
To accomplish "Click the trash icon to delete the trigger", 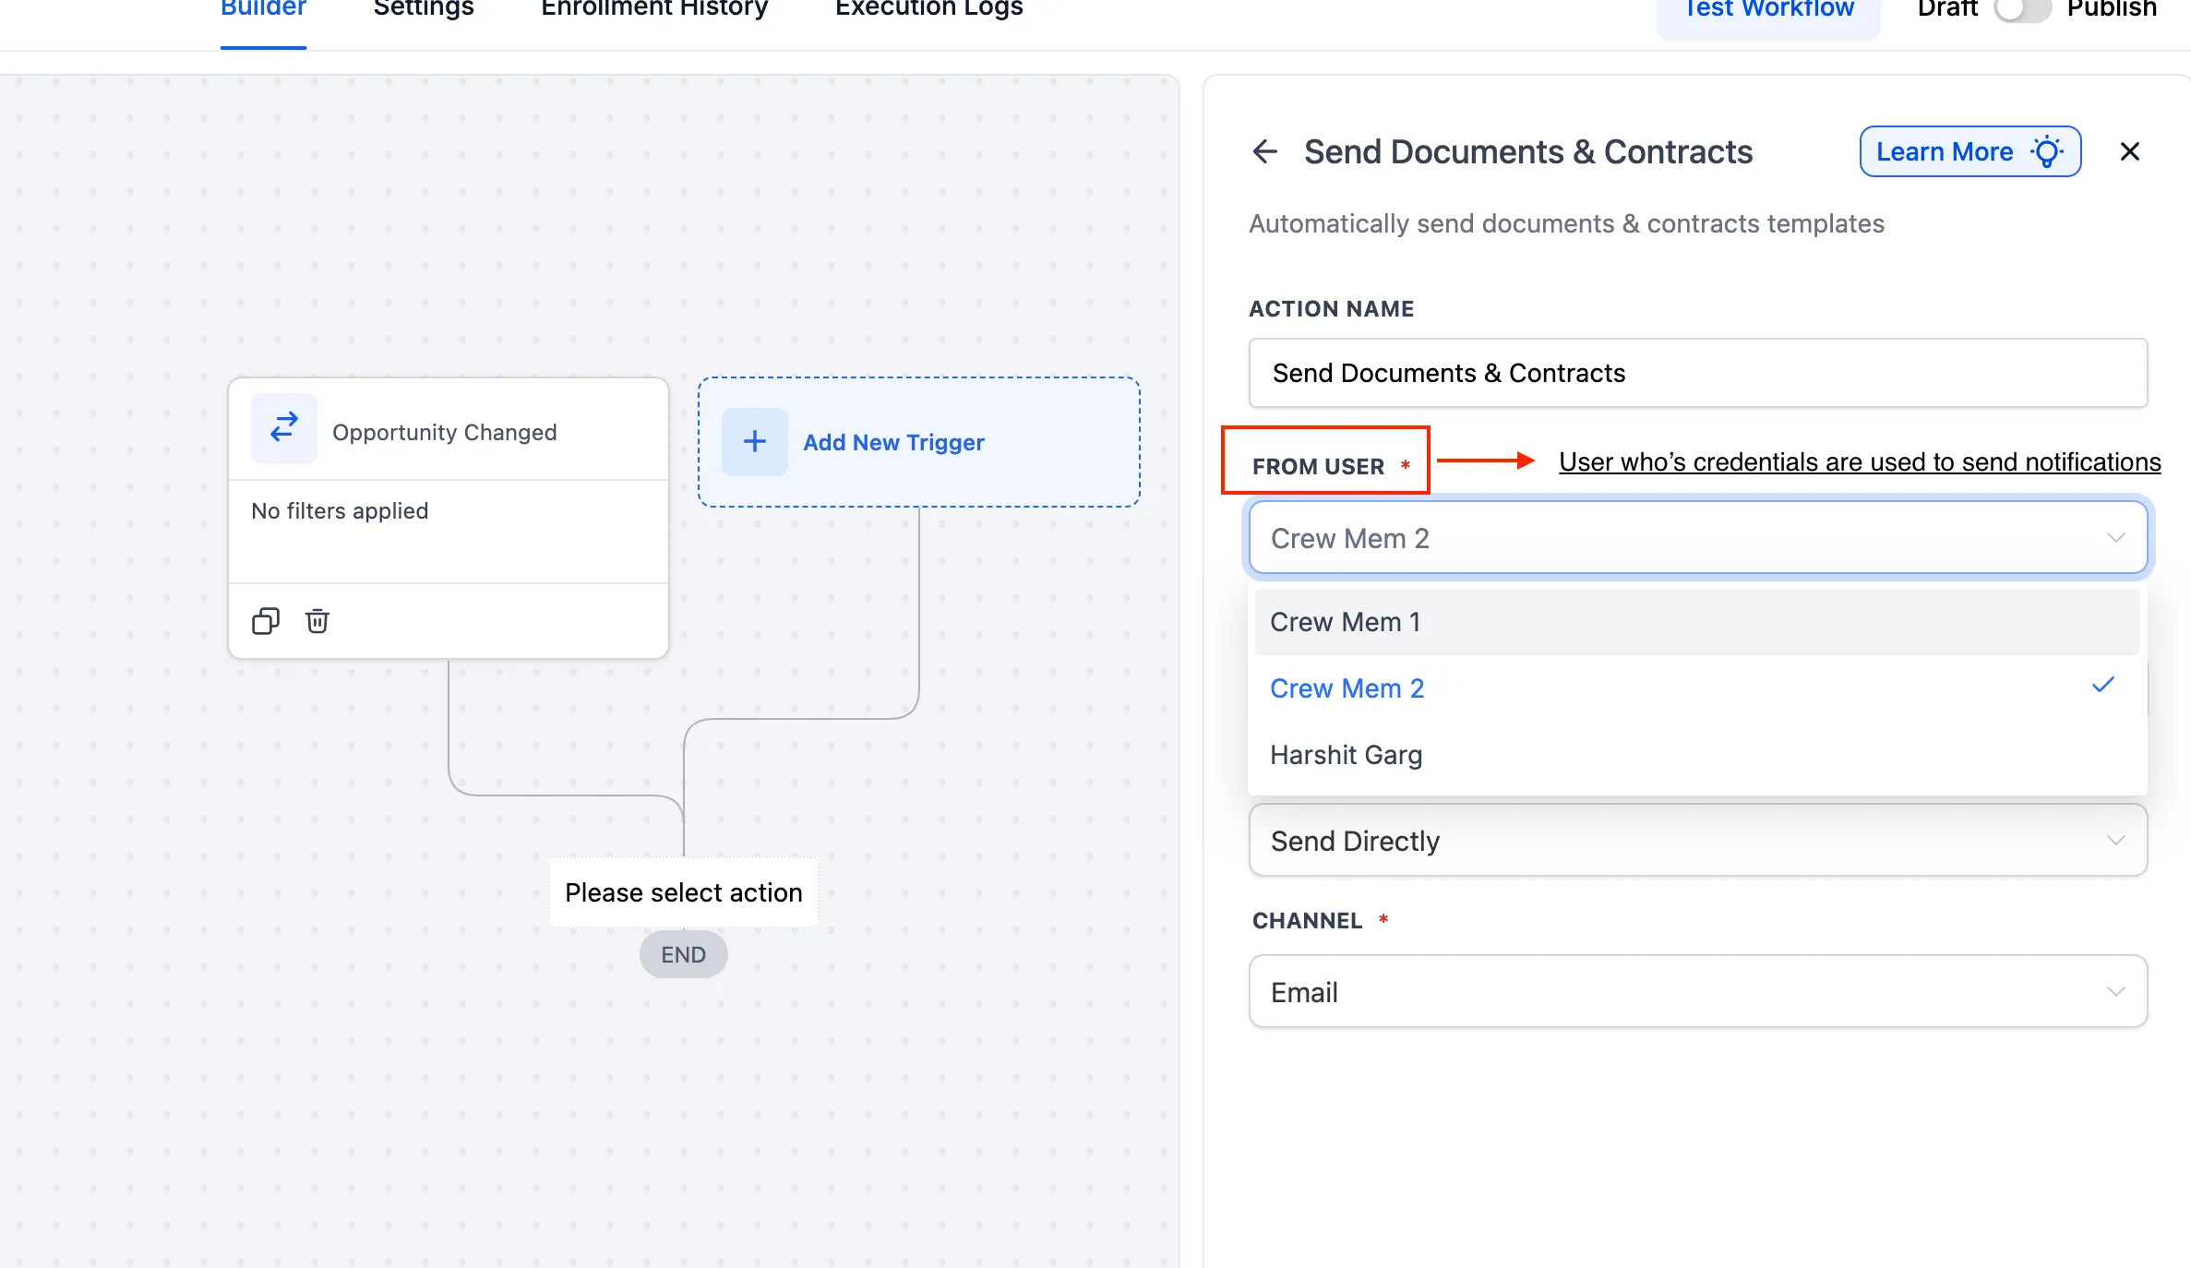I will tap(317, 620).
